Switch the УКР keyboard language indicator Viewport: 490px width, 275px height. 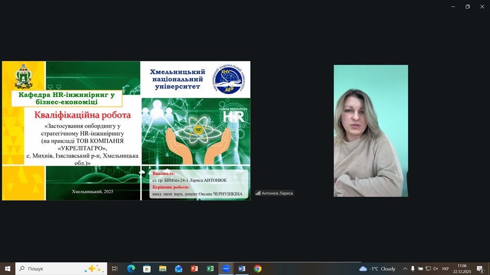point(445,269)
